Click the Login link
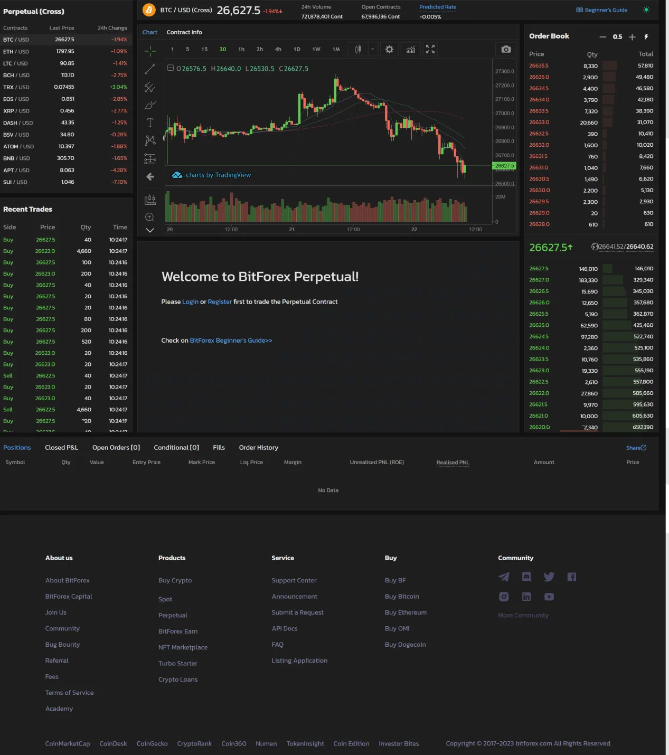The image size is (669, 755). click(x=190, y=302)
